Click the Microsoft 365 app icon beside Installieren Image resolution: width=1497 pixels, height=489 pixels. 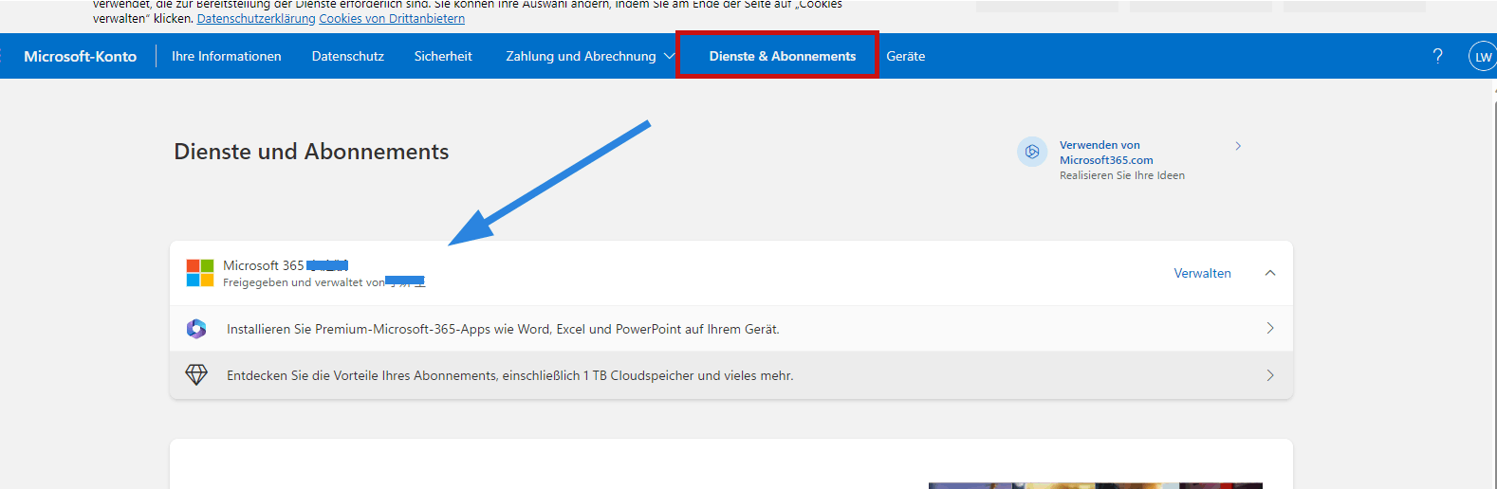(196, 329)
